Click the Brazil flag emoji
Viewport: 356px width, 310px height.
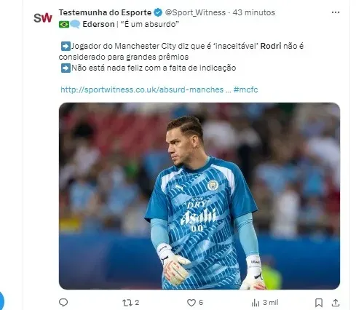(64, 24)
